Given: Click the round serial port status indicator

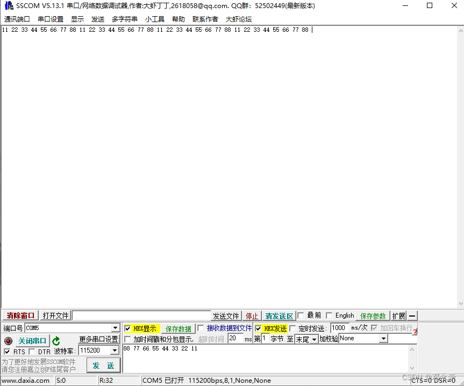Looking at the screenshot, I should [8, 340].
